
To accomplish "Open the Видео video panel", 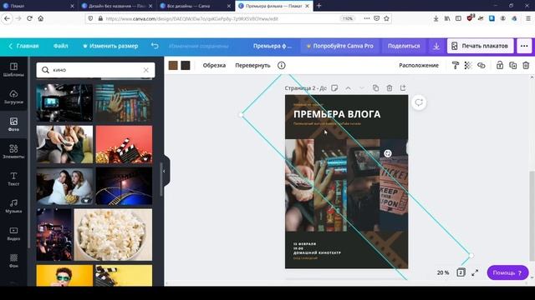I will pos(13,233).
